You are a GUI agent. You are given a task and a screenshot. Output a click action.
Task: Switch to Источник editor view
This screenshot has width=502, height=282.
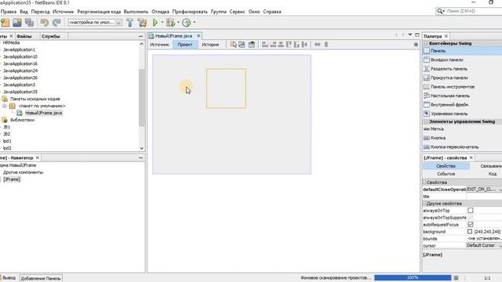(159, 45)
